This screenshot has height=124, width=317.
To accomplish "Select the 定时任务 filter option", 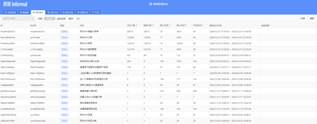I will [61, 19].
